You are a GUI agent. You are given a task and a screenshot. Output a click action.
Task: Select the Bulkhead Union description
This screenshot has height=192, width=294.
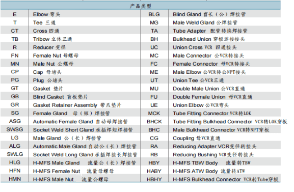209,39
